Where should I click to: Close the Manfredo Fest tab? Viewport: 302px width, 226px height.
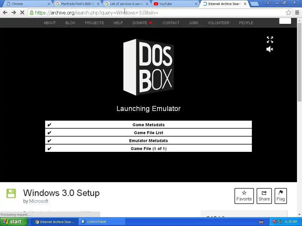(98, 4)
